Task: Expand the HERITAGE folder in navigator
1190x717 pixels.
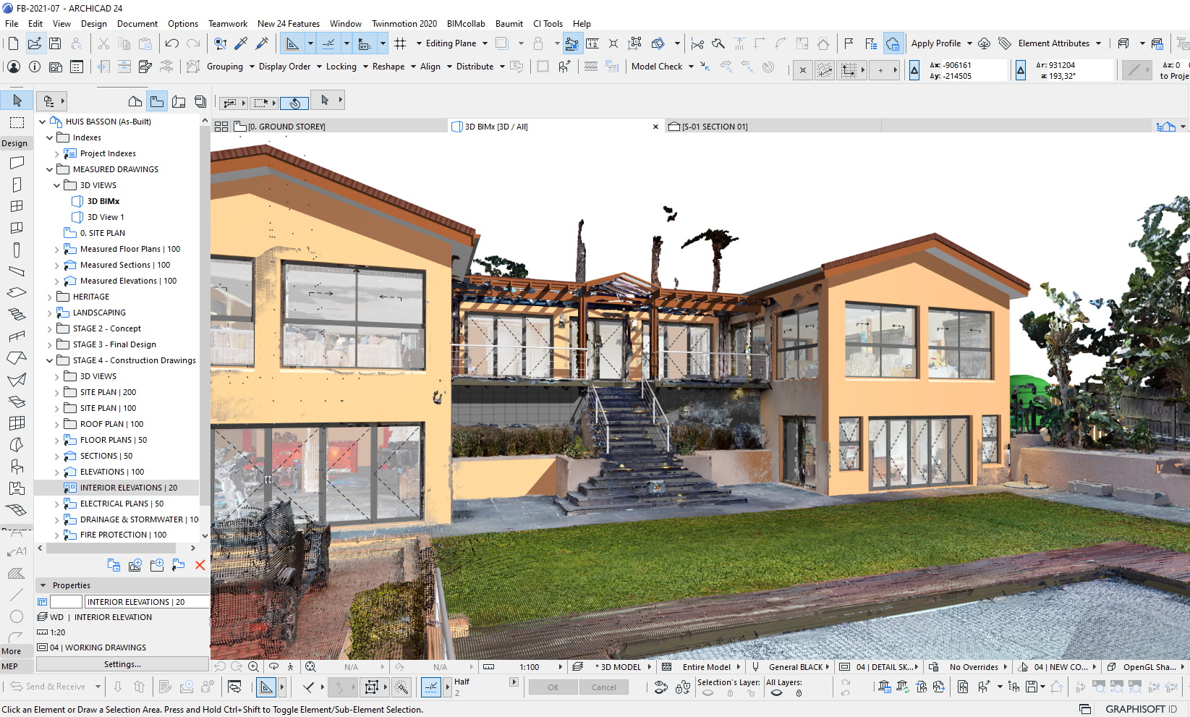Action: click(50, 297)
